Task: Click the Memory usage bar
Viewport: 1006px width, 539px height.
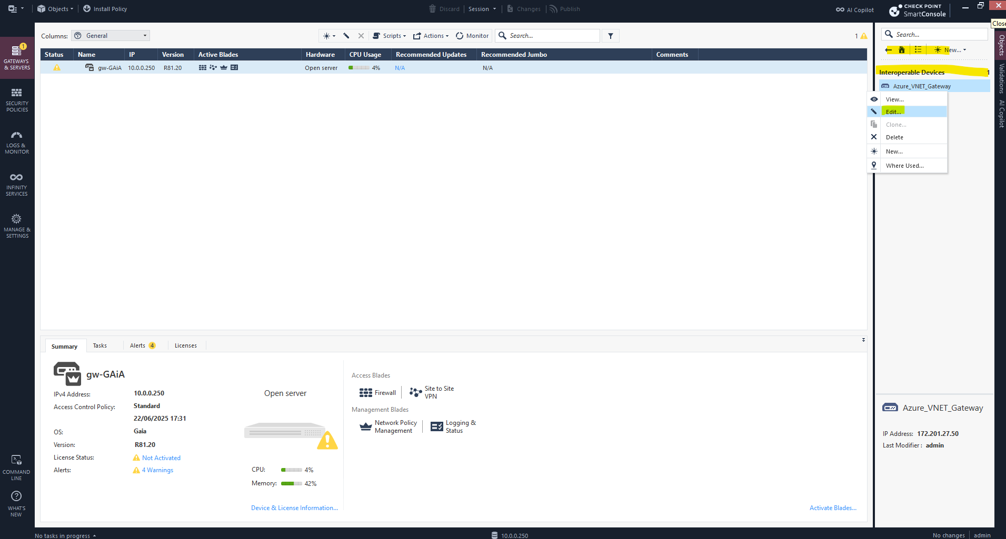Action: (292, 484)
